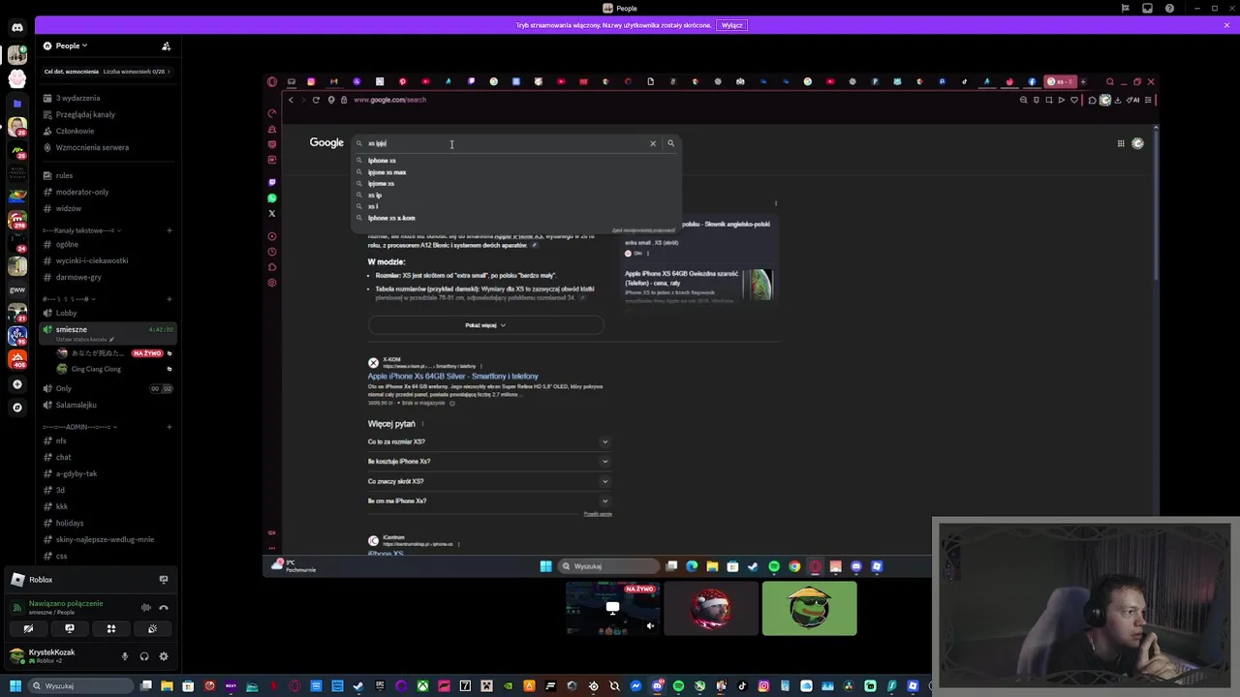Toggle noise suppression waveform icon
The height and width of the screenshot is (697, 1240).
145,608
